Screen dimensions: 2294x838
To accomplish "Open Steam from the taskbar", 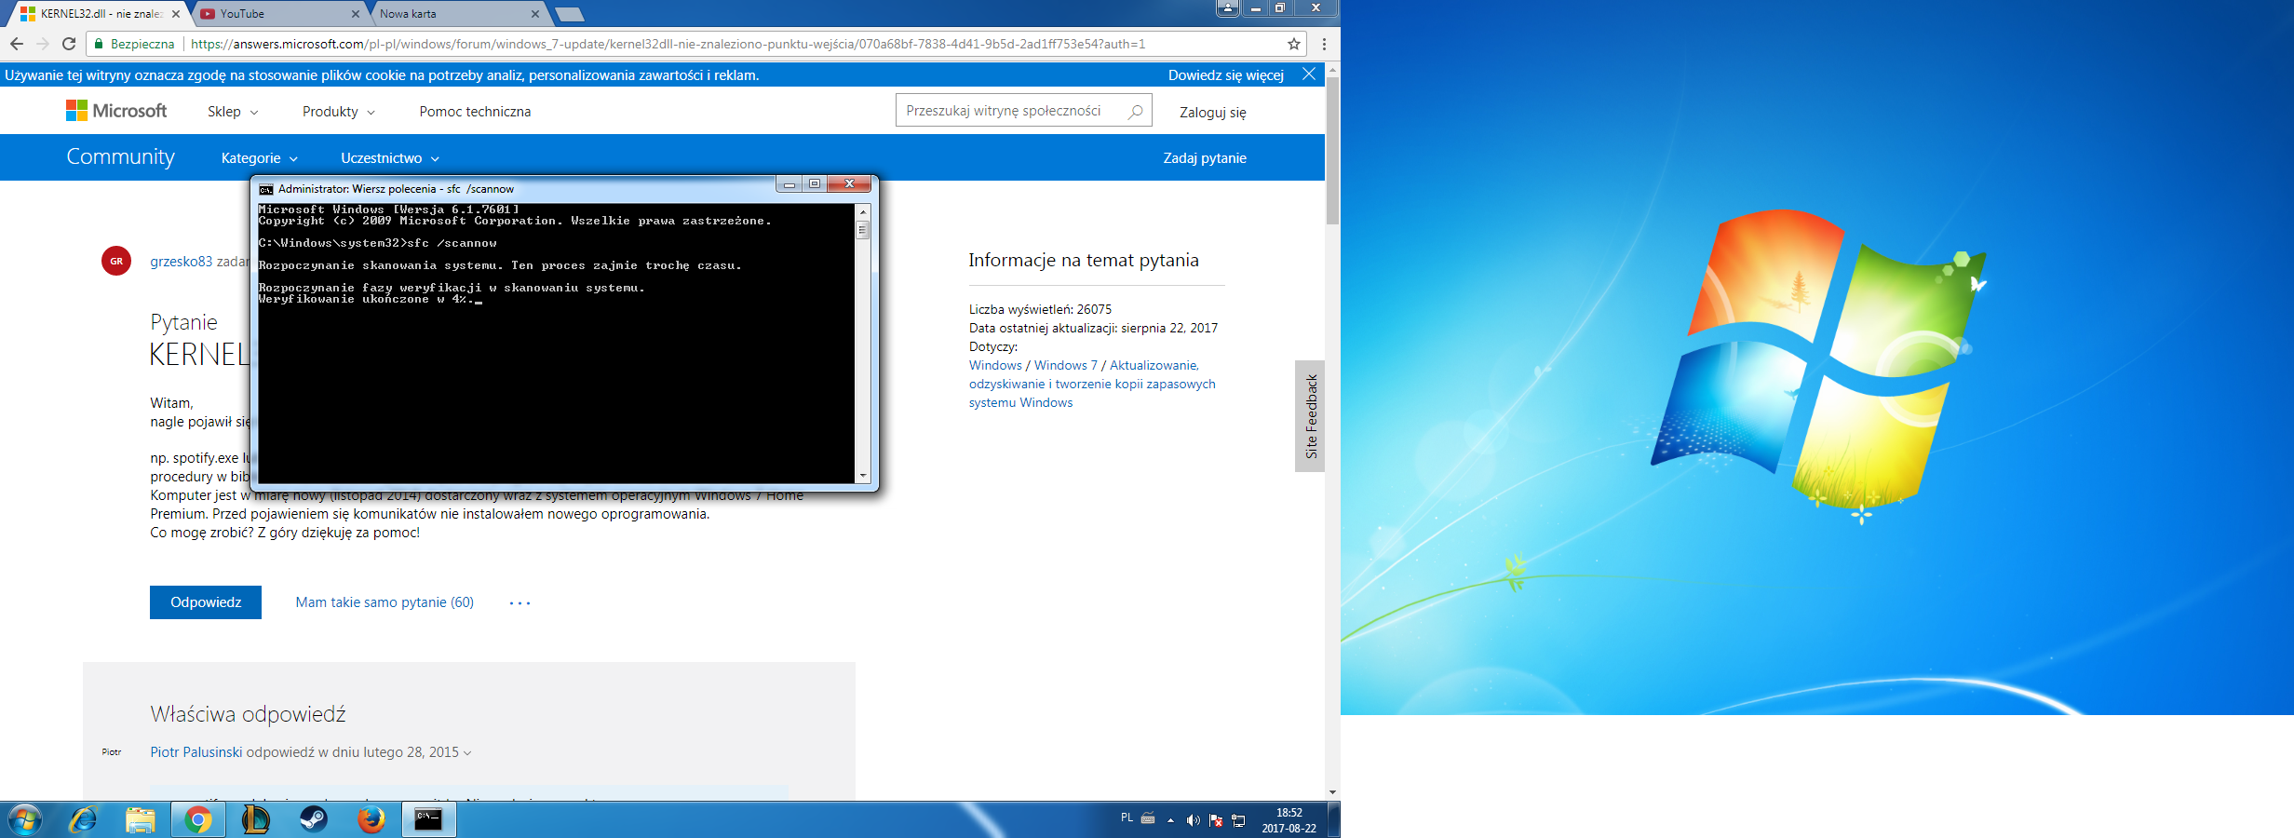I will [x=313, y=820].
